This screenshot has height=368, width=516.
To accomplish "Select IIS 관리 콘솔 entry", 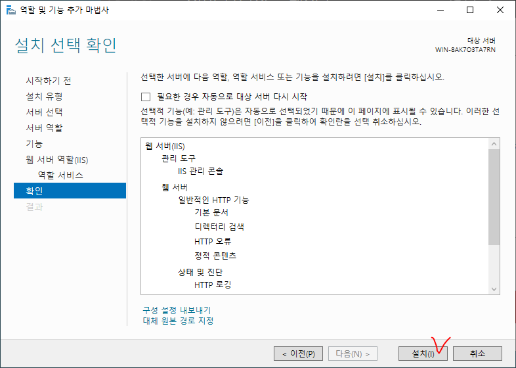I will (200, 171).
